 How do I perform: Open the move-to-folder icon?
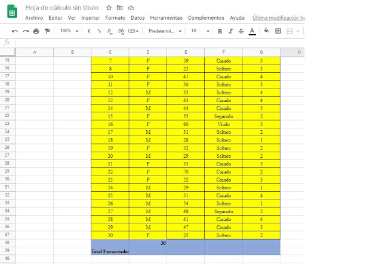tap(119, 8)
